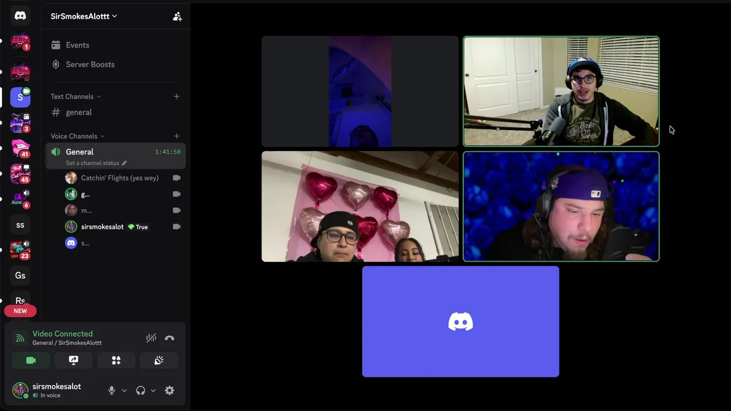Create a text channel with plus icon
Screen dimensions: 731x411
click(176, 96)
